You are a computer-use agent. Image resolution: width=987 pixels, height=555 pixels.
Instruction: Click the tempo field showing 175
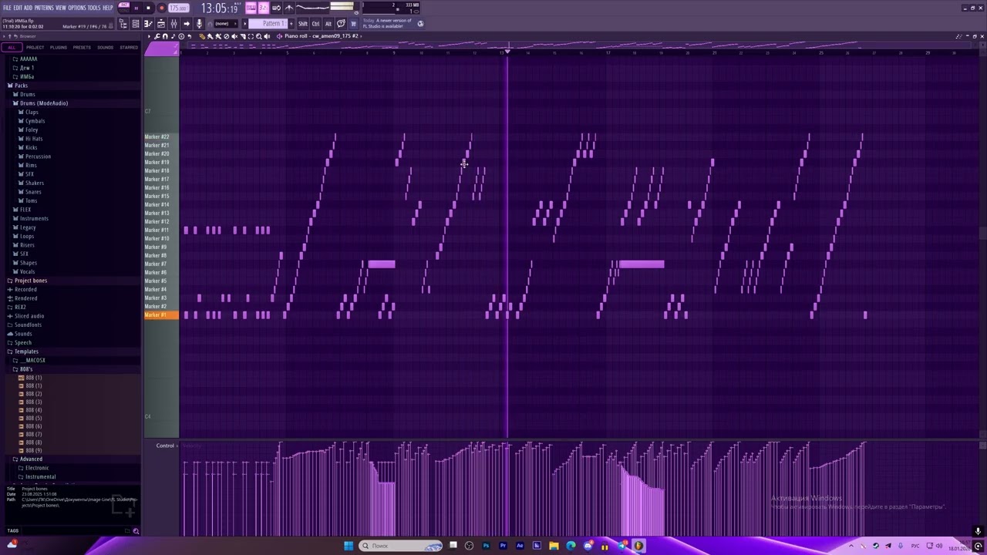pyautogui.click(x=178, y=8)
